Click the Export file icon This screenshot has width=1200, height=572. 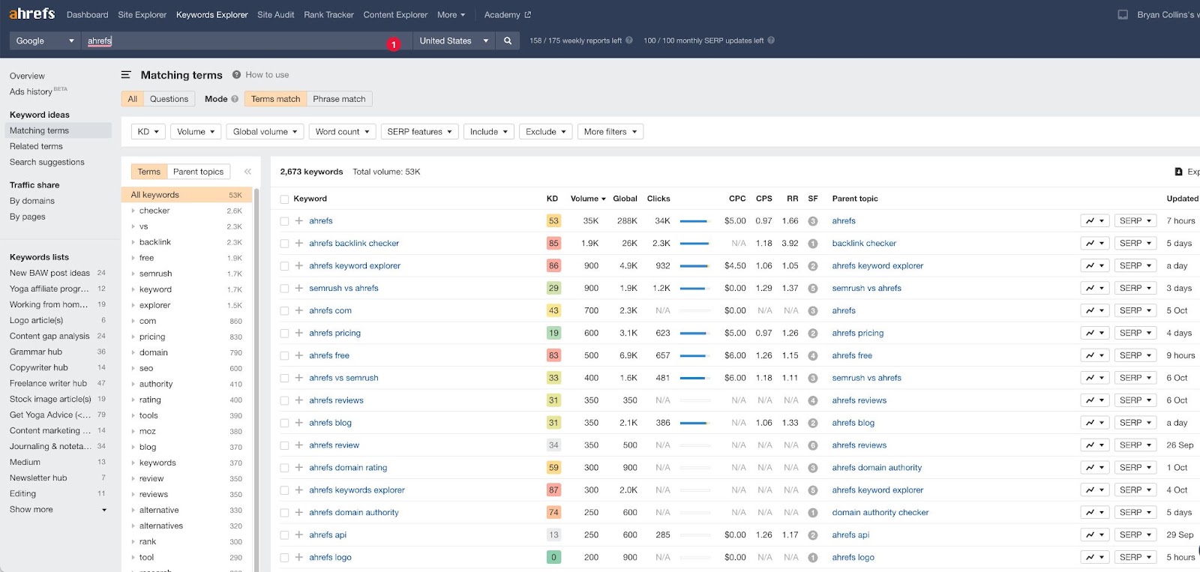point(1179,172)
